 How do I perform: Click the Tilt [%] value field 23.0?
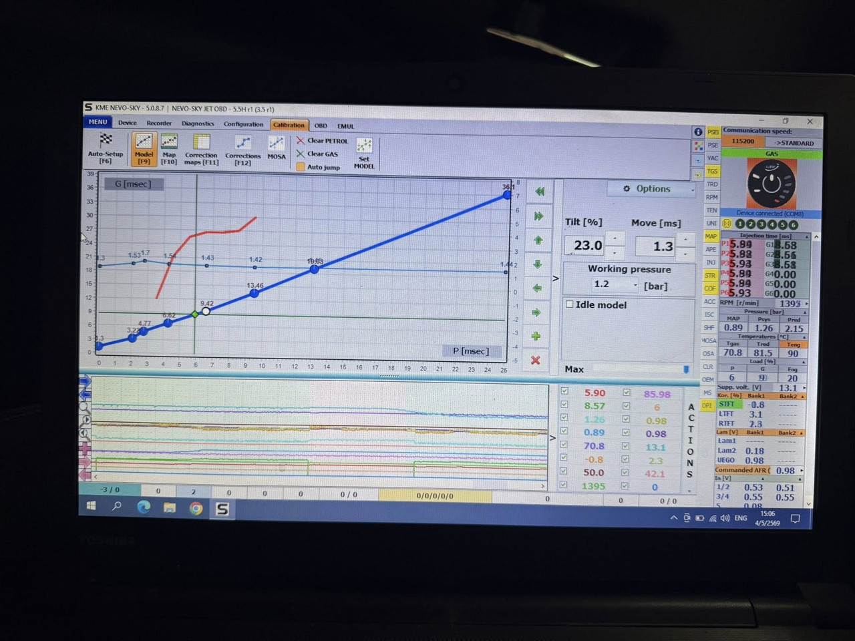coord(585,246)
